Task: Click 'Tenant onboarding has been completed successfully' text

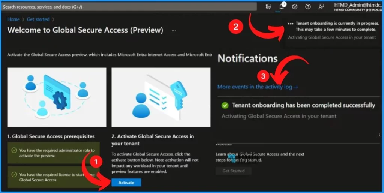Action: point(303,105)
